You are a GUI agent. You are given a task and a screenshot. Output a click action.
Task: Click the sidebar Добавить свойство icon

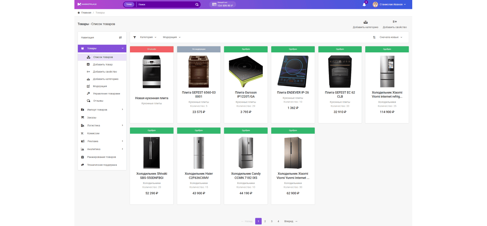[88, 72]
